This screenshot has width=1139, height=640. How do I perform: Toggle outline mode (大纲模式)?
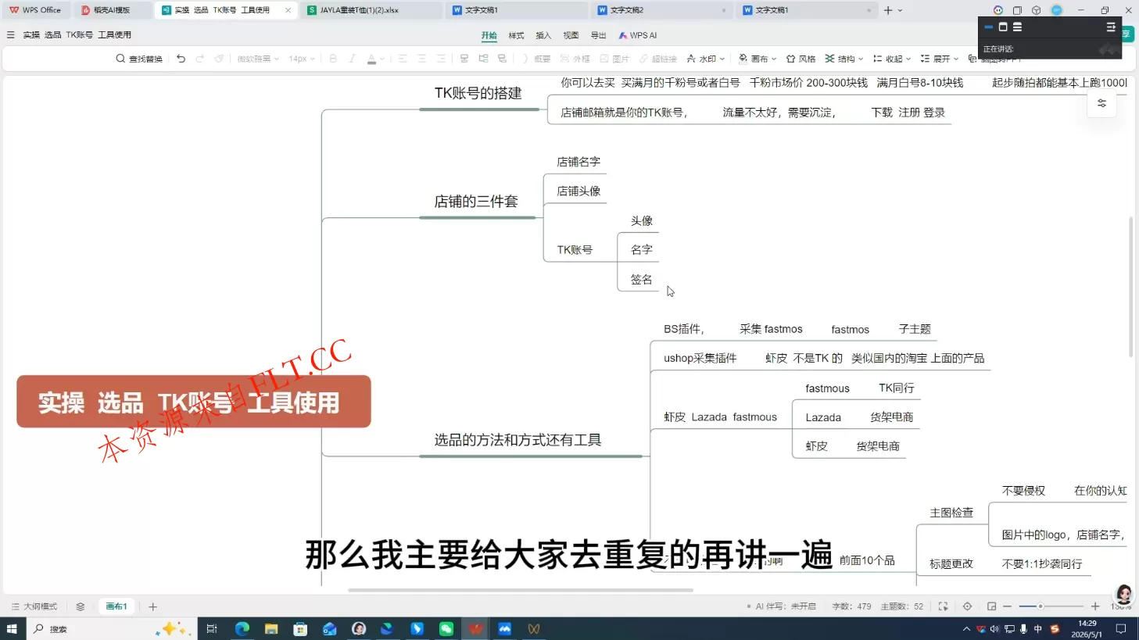pos(34,606)
